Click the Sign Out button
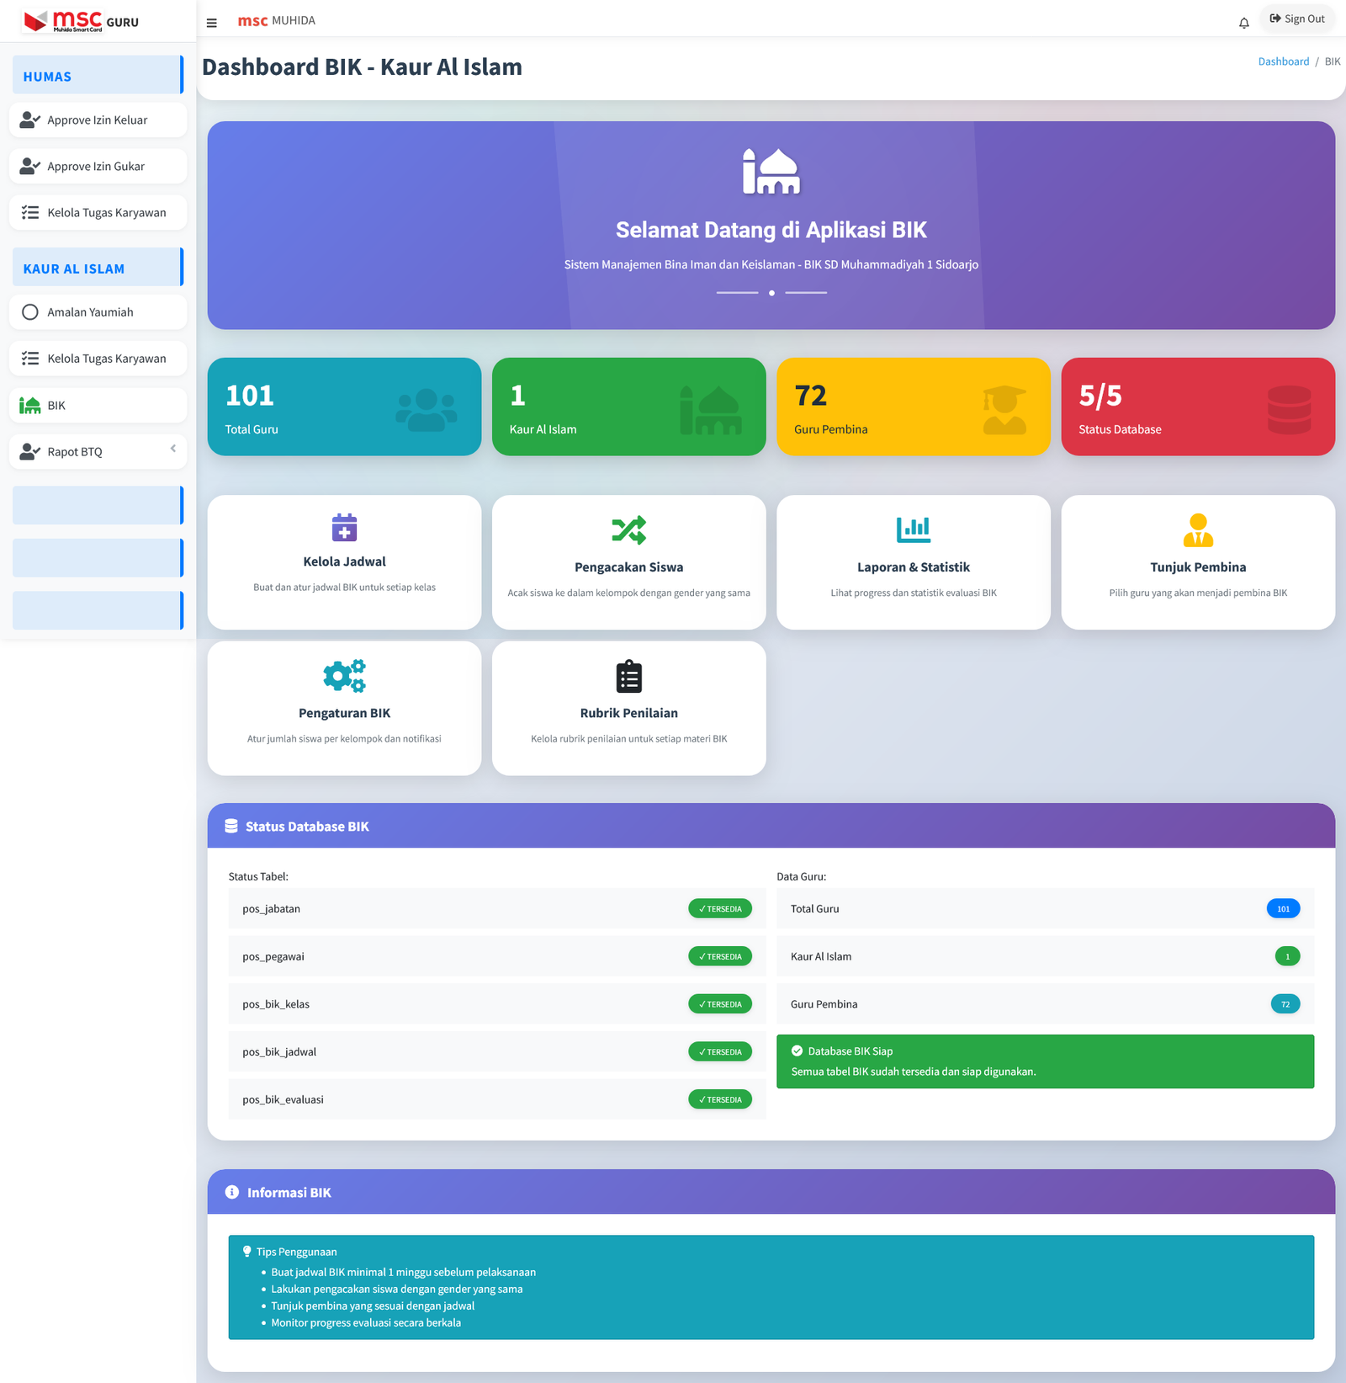 coord(1296,19)
